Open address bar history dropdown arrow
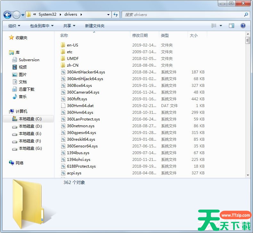 pos(108,15)
